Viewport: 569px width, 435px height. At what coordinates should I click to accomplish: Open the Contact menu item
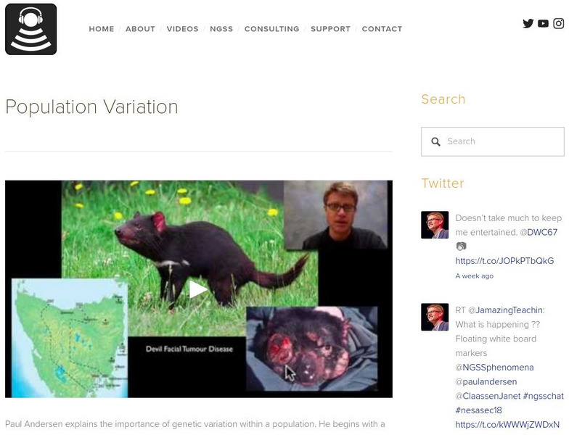pyautogui.click(x=382, y=29)
